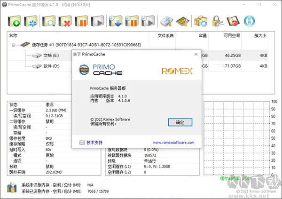Click the 名称 column header
The image size is (282, 199).
[x=13, y=35]
